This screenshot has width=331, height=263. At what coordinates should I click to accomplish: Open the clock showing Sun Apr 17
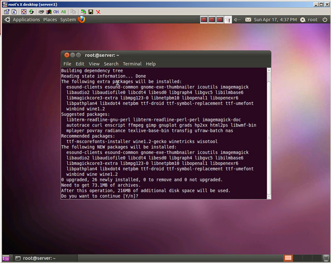click(x=275, y=20)
